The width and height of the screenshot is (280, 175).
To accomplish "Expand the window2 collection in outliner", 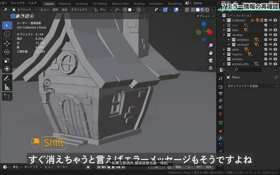I will pos(229,45).
